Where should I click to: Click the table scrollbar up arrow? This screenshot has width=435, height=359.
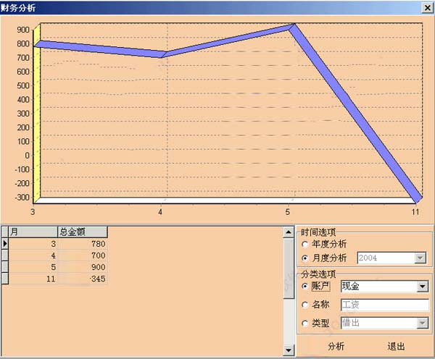tap(289, 232)
